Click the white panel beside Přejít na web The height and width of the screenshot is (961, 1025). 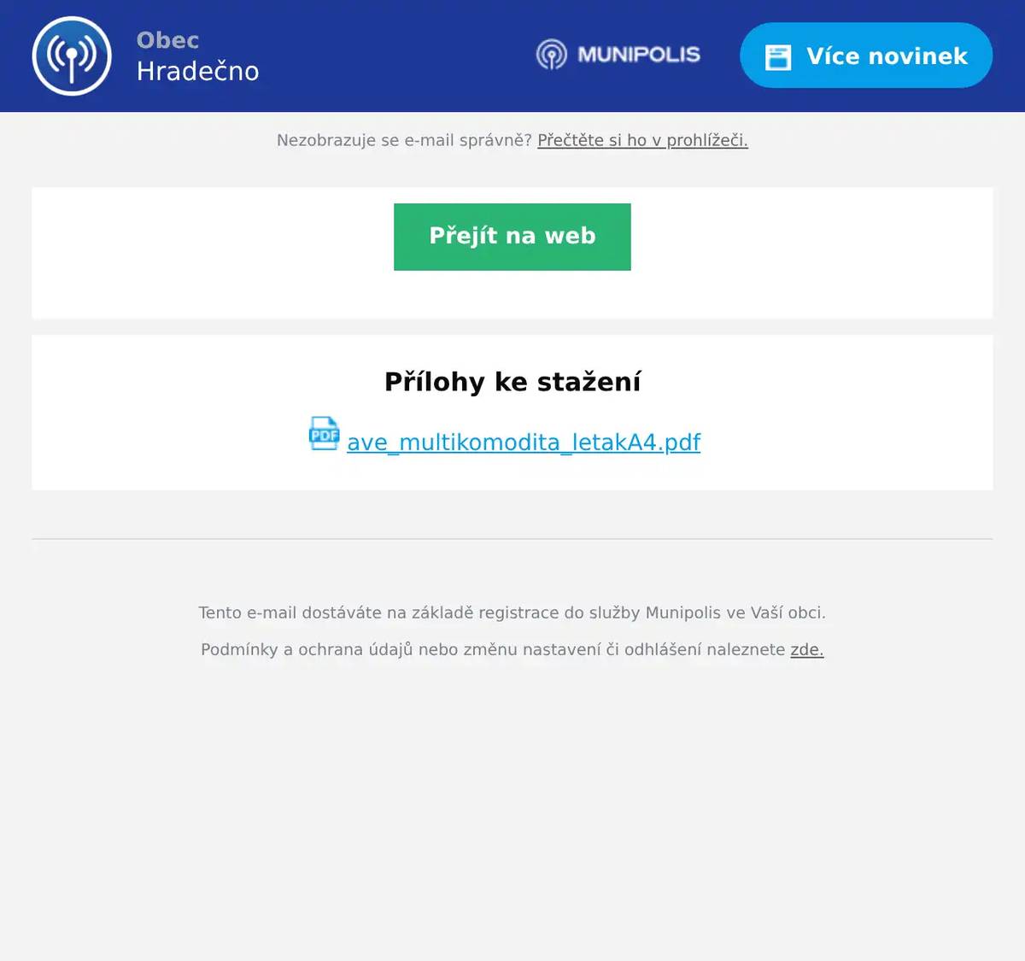tap(811, 253)
